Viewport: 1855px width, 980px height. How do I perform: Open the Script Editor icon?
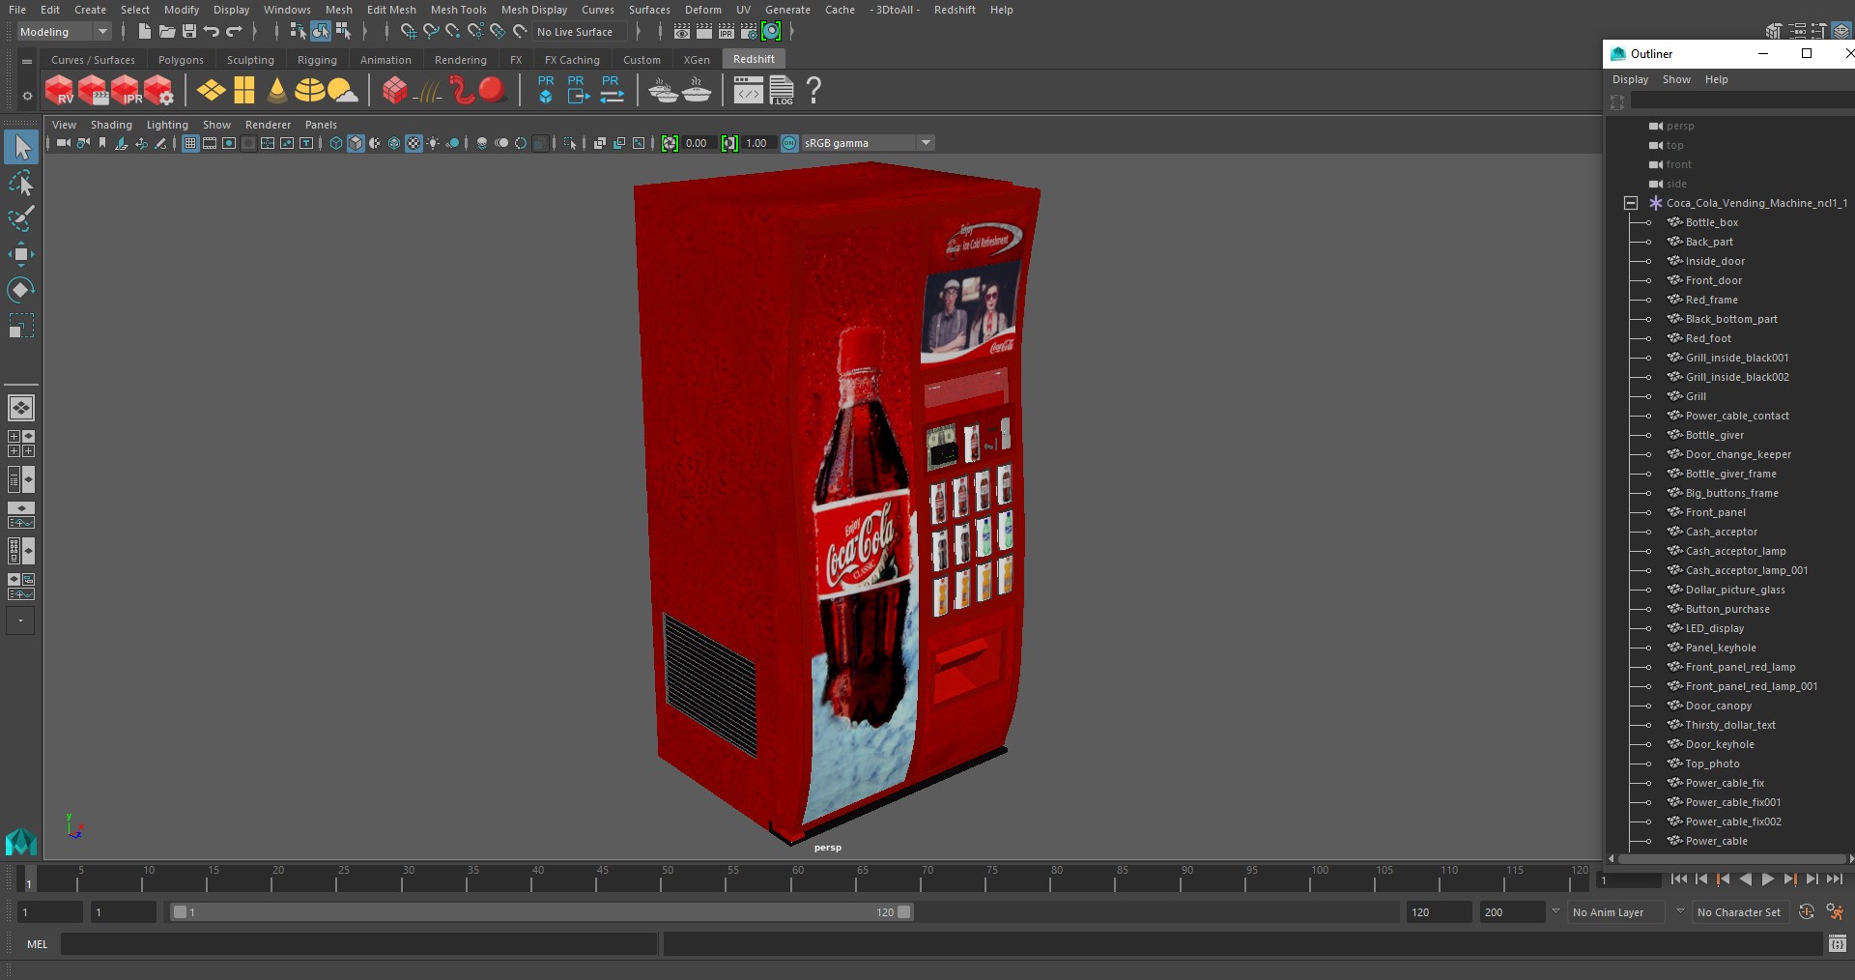(1838, 944)
